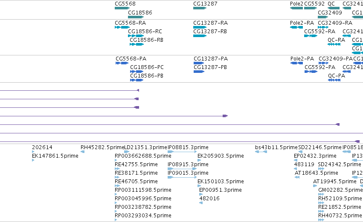Screen dimensions: 363x222
Task: Click the CG13287 gene label
Action: coord(205,4)
